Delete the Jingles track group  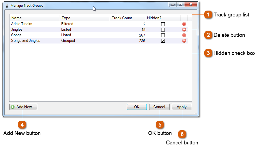184,30
